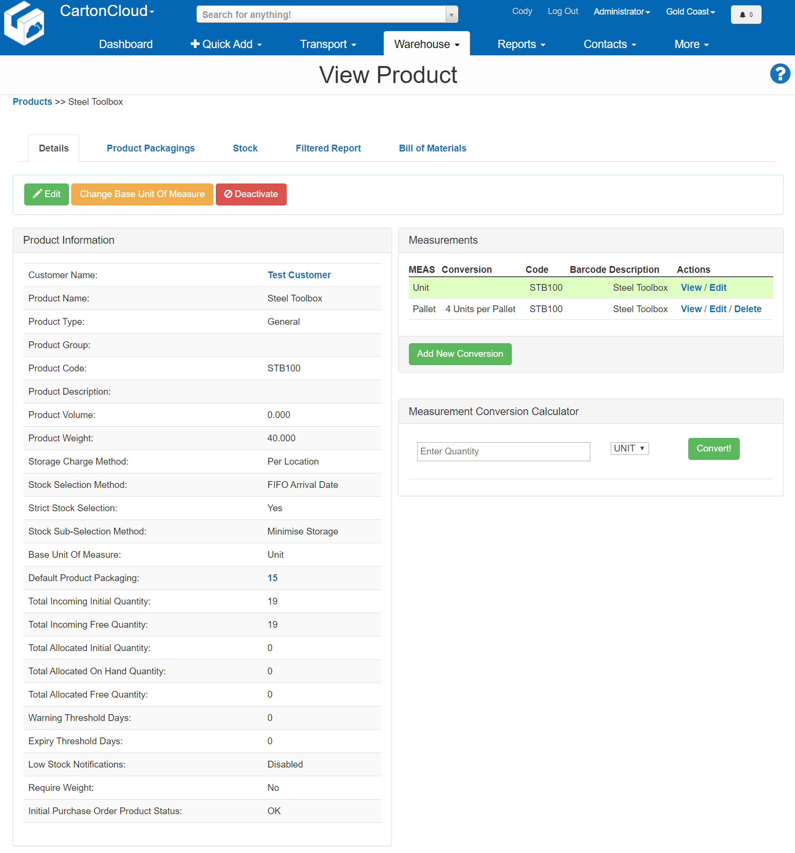Expand the Gold Coast location dropdown

(x=690, y=11)
